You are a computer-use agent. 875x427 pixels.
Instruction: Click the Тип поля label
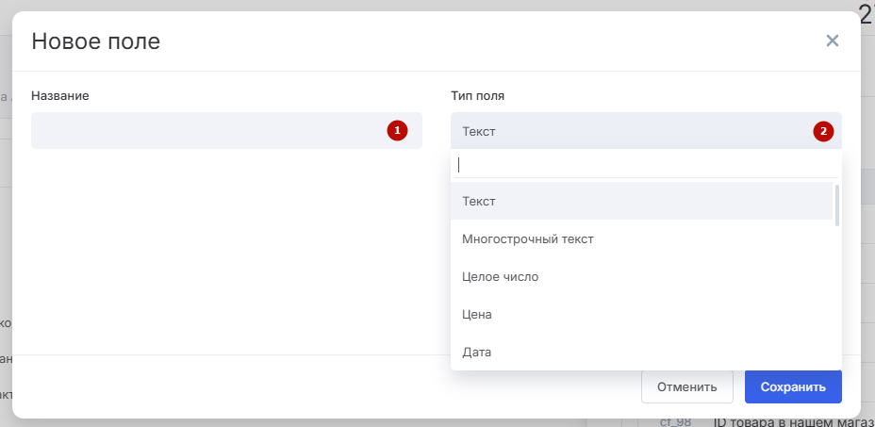(x=477, y=95)
